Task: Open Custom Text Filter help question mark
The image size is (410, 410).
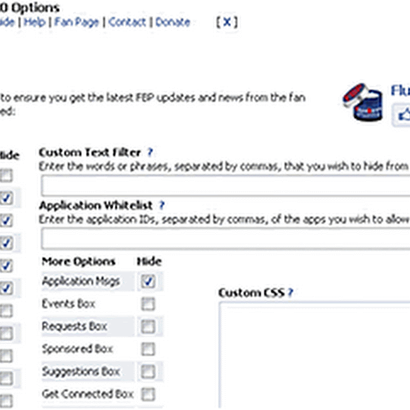Action: click(150, 152)
